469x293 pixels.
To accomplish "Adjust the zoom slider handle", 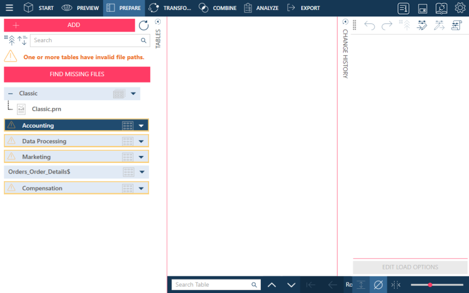I will click(x=430, y=285).
